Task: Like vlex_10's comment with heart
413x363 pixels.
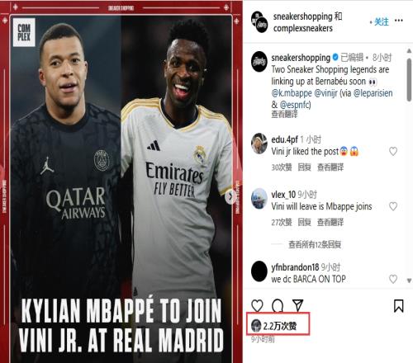Action: click(393, 206)
